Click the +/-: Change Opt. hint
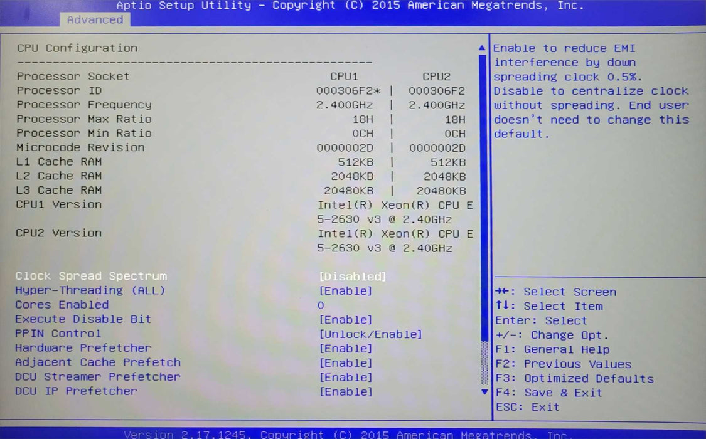Image resolution: width=706 pixels, height=439 pixels. [552, 335]
